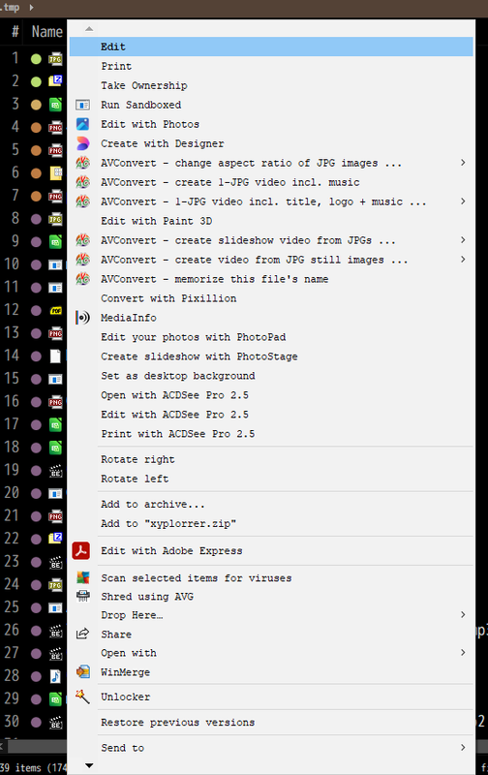Click the WinMerge icon
488x775 pixels.
coord(83,671)
